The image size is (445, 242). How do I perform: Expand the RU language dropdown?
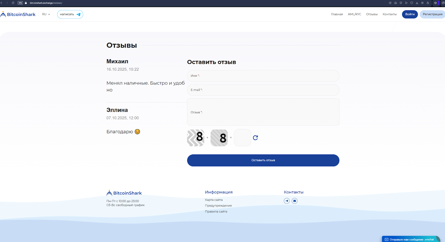click(46, 14)
